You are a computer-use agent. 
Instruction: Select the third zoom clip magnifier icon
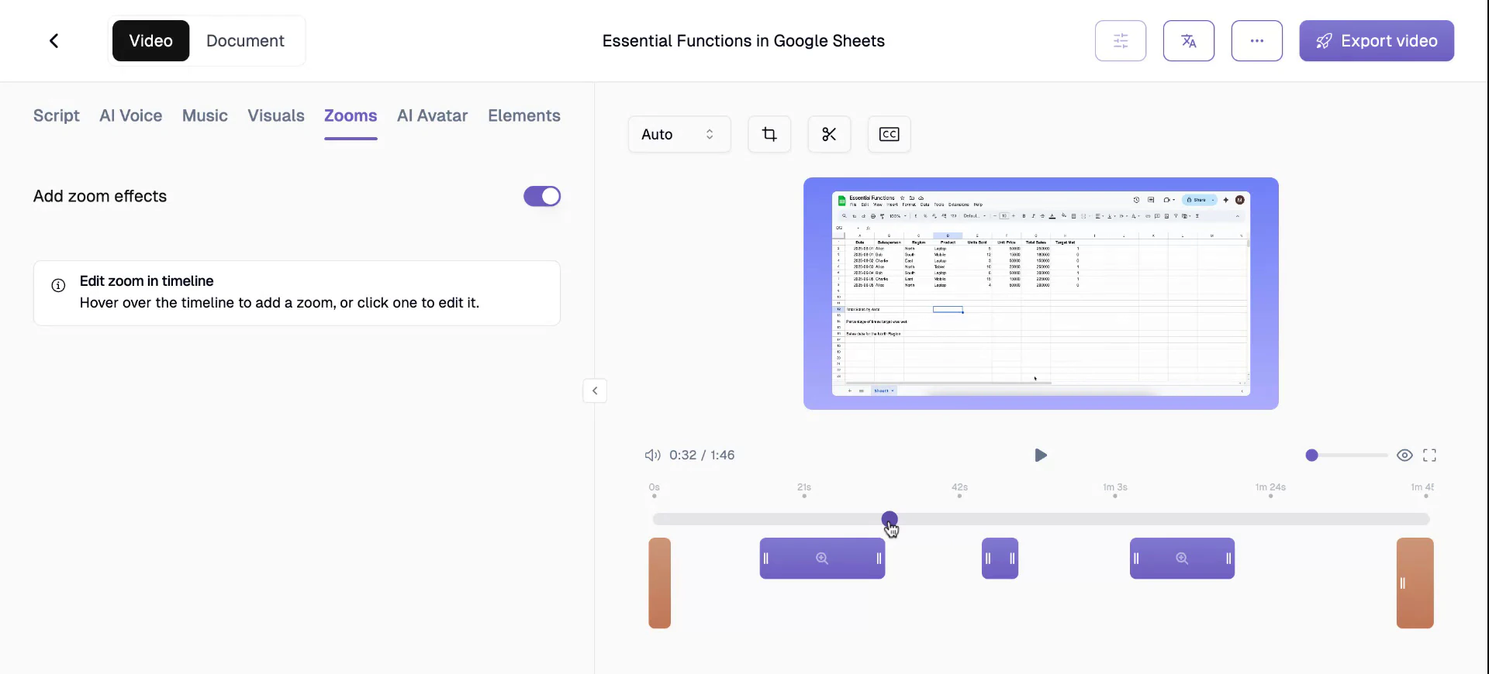coord(1182,559)
